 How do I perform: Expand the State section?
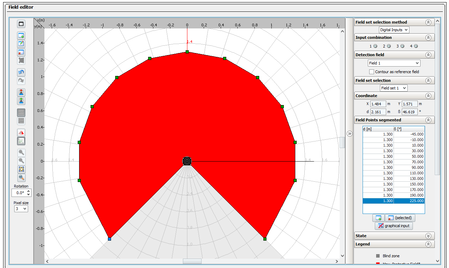[429, 236]
